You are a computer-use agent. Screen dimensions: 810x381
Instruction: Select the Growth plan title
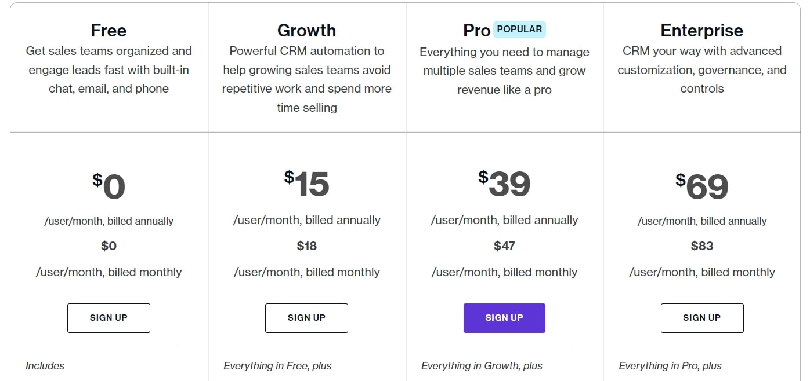point(306,30)
